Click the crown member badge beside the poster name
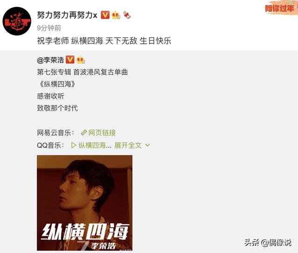The height and width of the screenshot is (253, 298). 116,15
